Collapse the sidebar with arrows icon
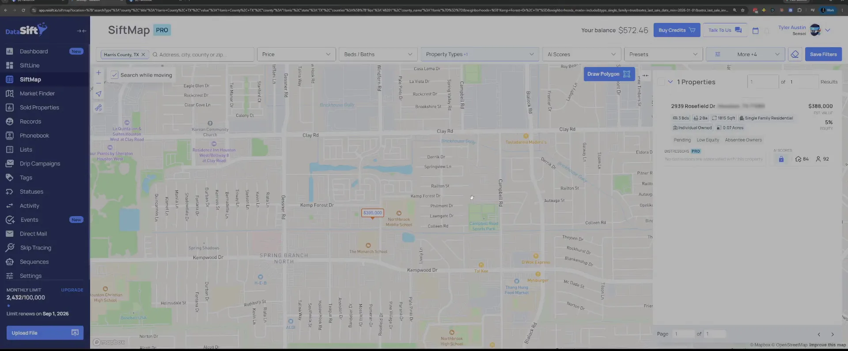The width and height of the screenshot is (848, 351). click(x=82, y=31)
